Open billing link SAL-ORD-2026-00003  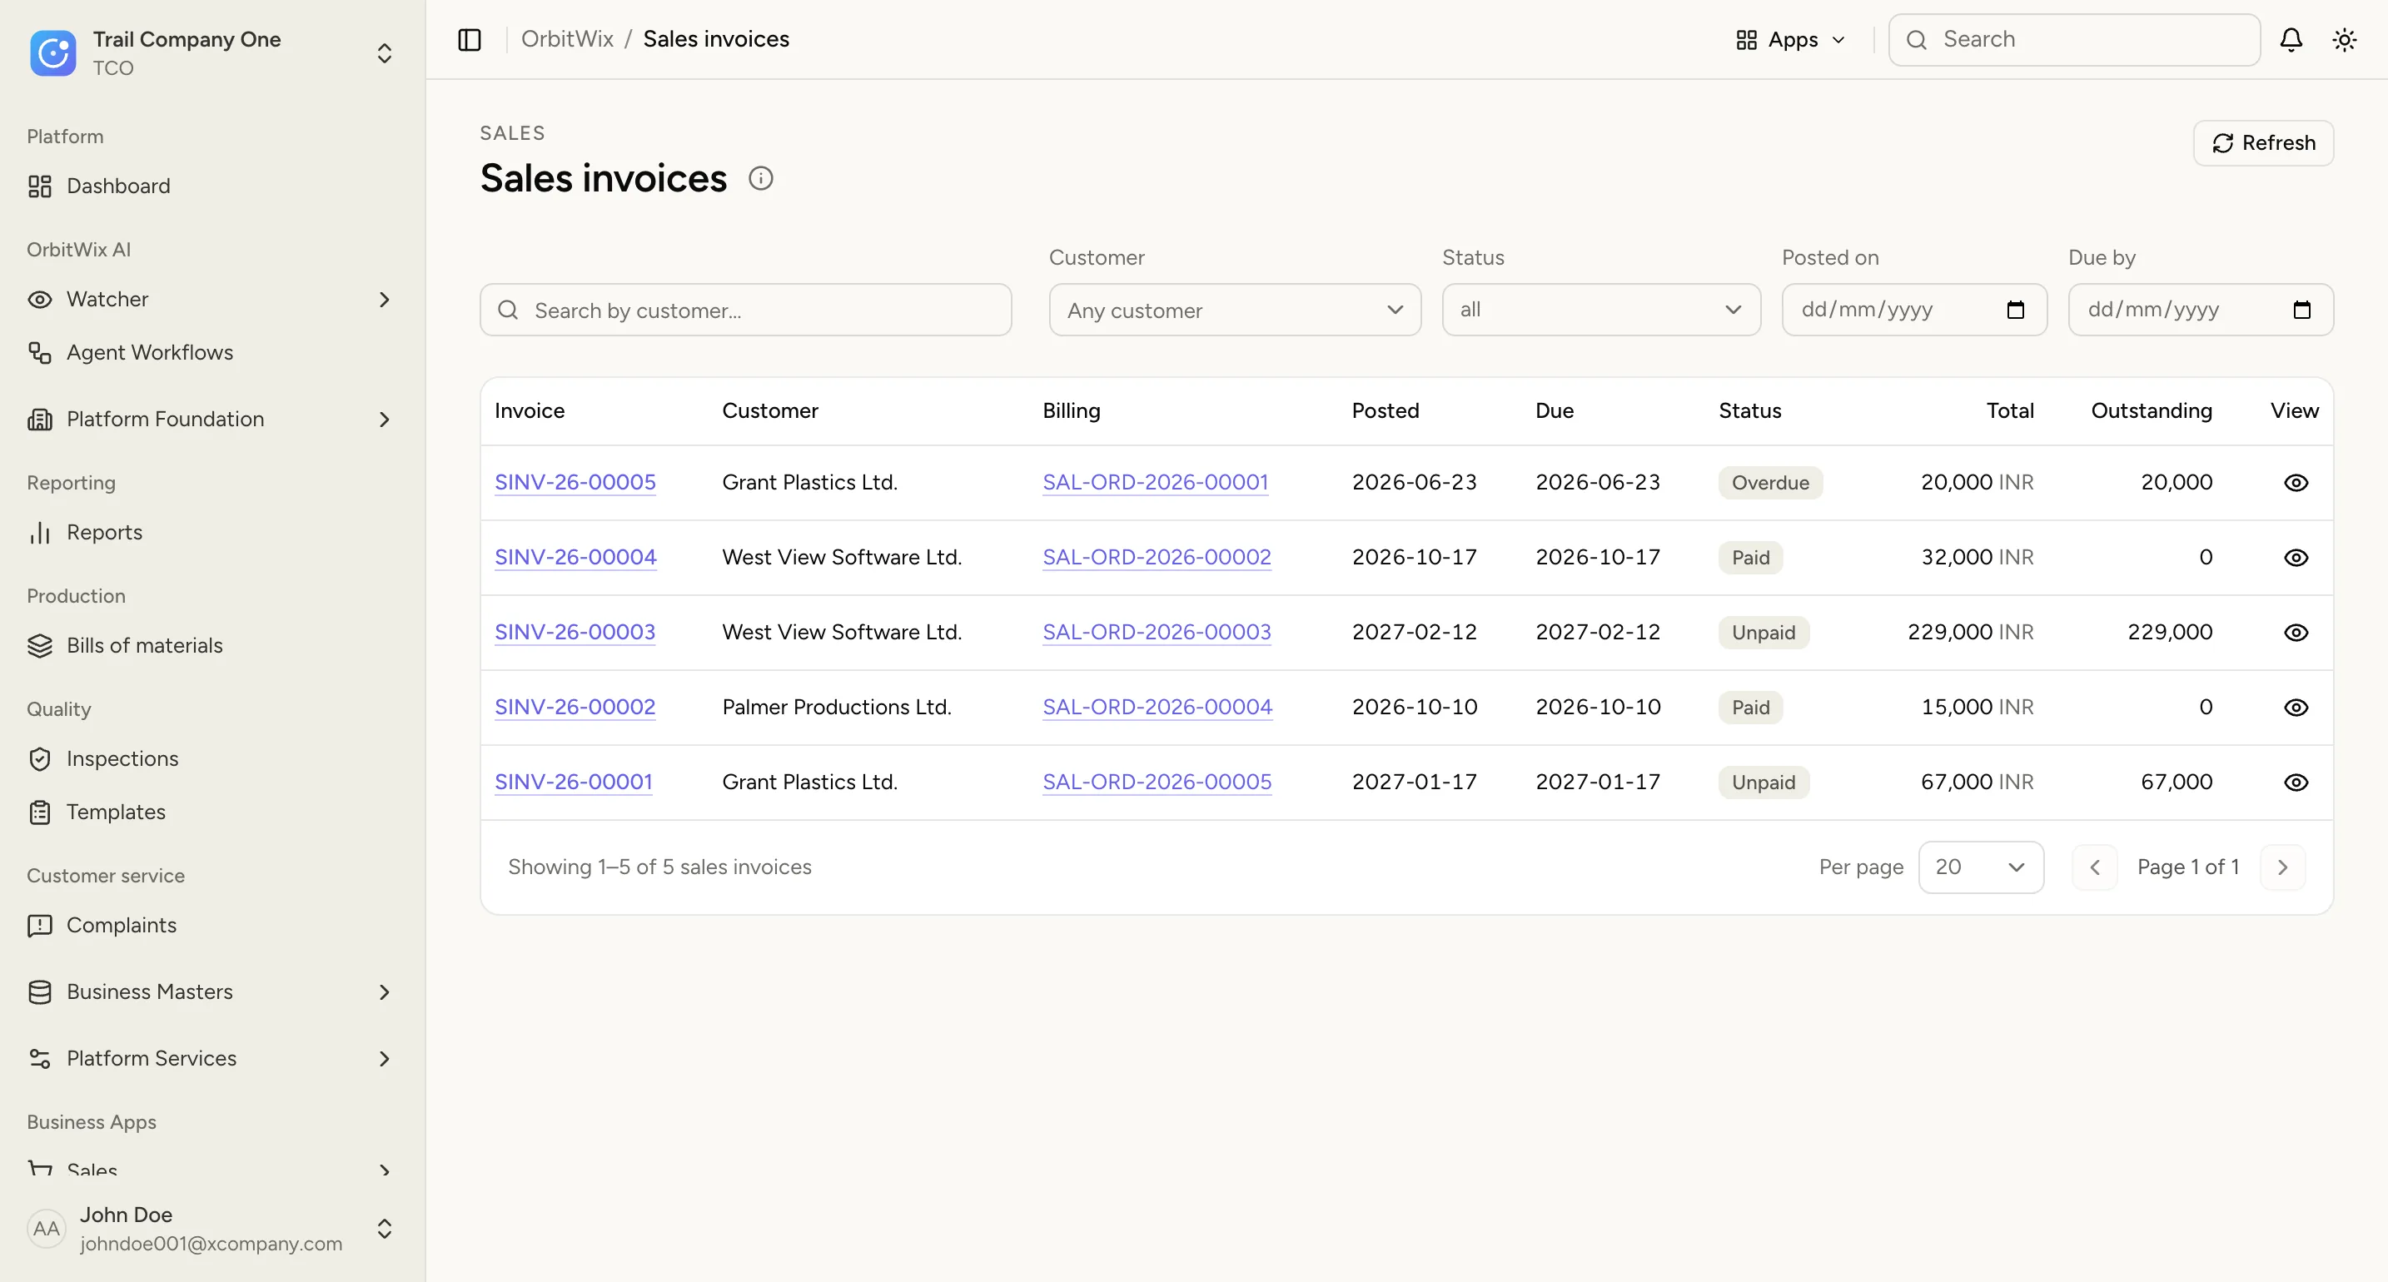[1156, 632]
